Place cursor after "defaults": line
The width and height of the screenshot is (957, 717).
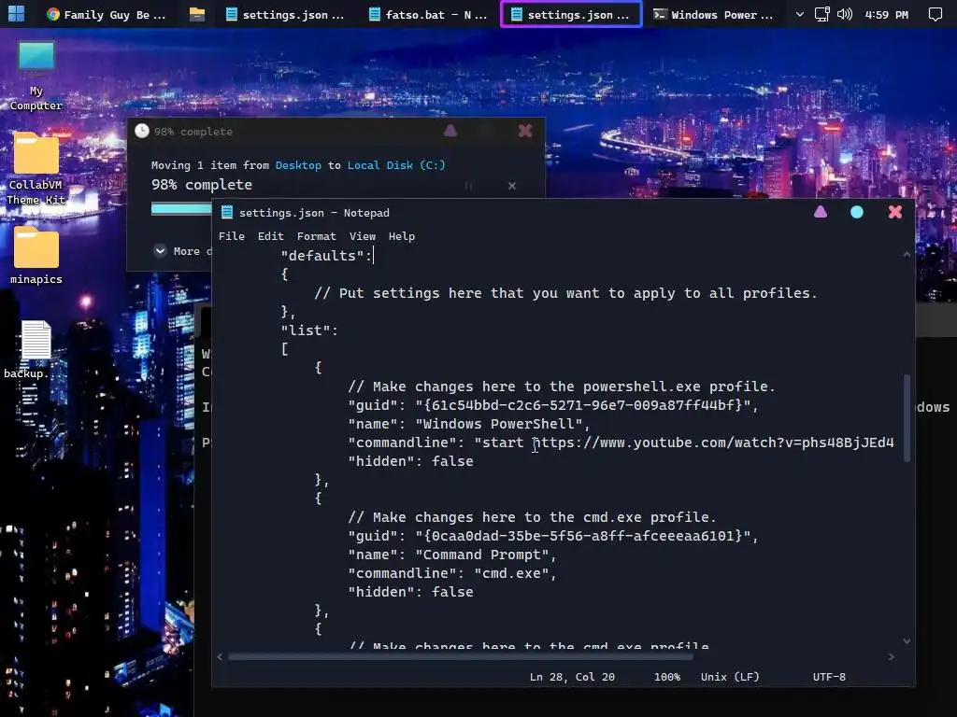(x=373, y=256)
